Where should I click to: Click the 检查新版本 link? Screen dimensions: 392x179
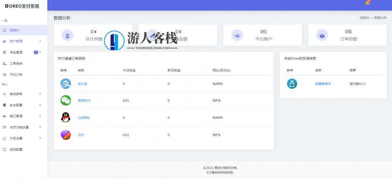tap(323, 84)
